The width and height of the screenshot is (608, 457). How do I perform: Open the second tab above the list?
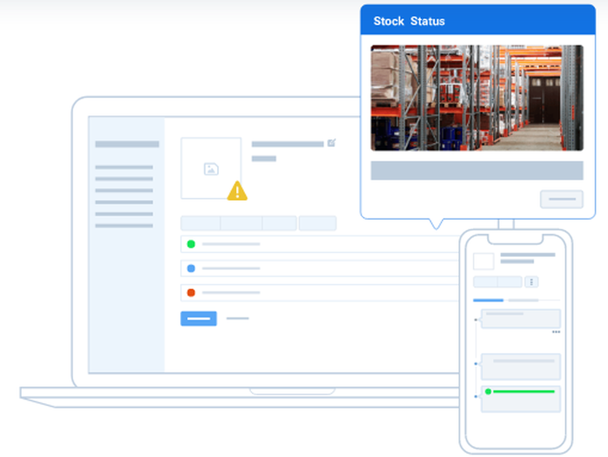pyautogui.click(x=241, y=223)
